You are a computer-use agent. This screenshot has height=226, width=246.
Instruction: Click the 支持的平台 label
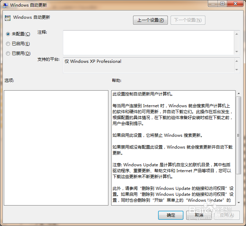(x=48, y=59)
